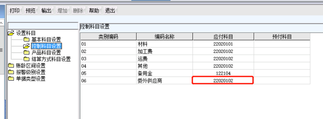Select category code cell 01
This screenshot has height=119, width=323.
pos(108,44)
